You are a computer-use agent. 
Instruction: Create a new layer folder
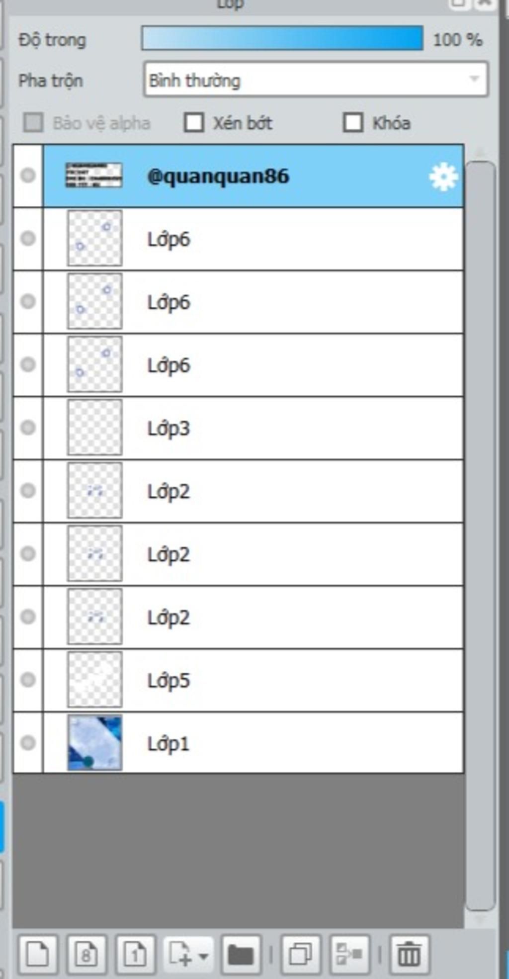(x=241, y=954)
